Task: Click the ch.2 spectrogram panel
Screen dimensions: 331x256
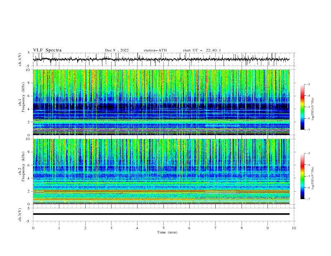Action: coord(161,172)
